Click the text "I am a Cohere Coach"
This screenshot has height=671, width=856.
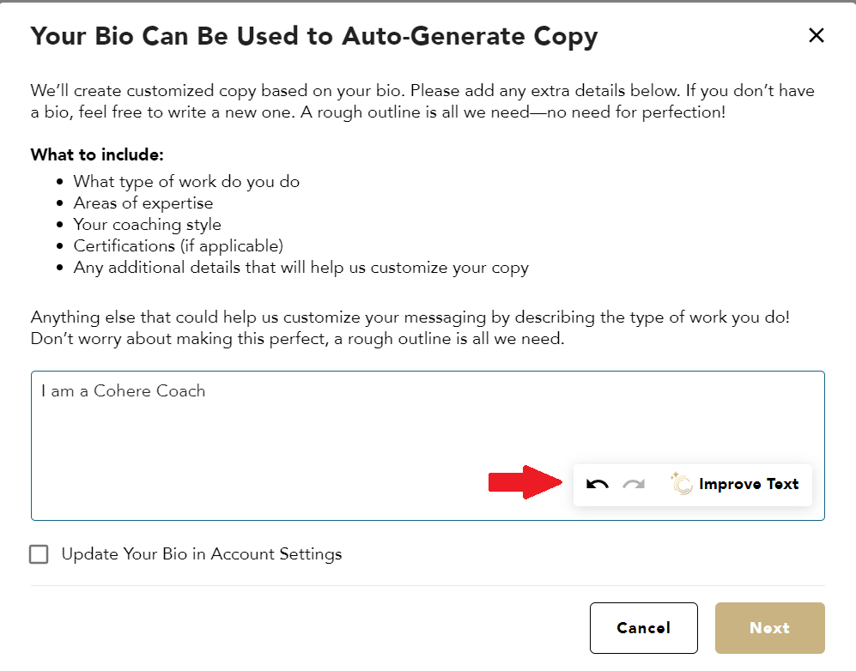click(x=124, y=391)
